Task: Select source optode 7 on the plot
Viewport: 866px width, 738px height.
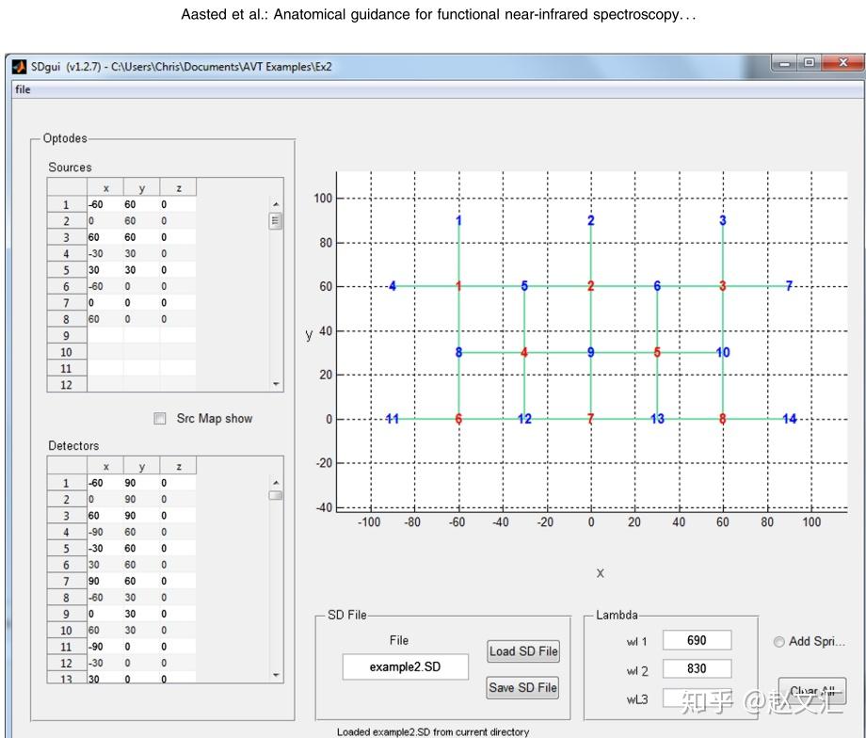Action: pos(590,419)
